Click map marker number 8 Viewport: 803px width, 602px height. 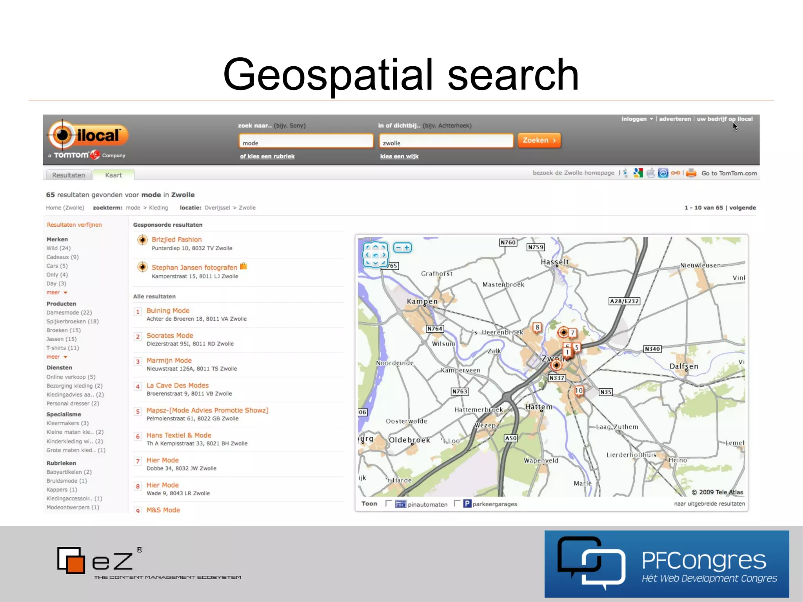pos(537,327)
